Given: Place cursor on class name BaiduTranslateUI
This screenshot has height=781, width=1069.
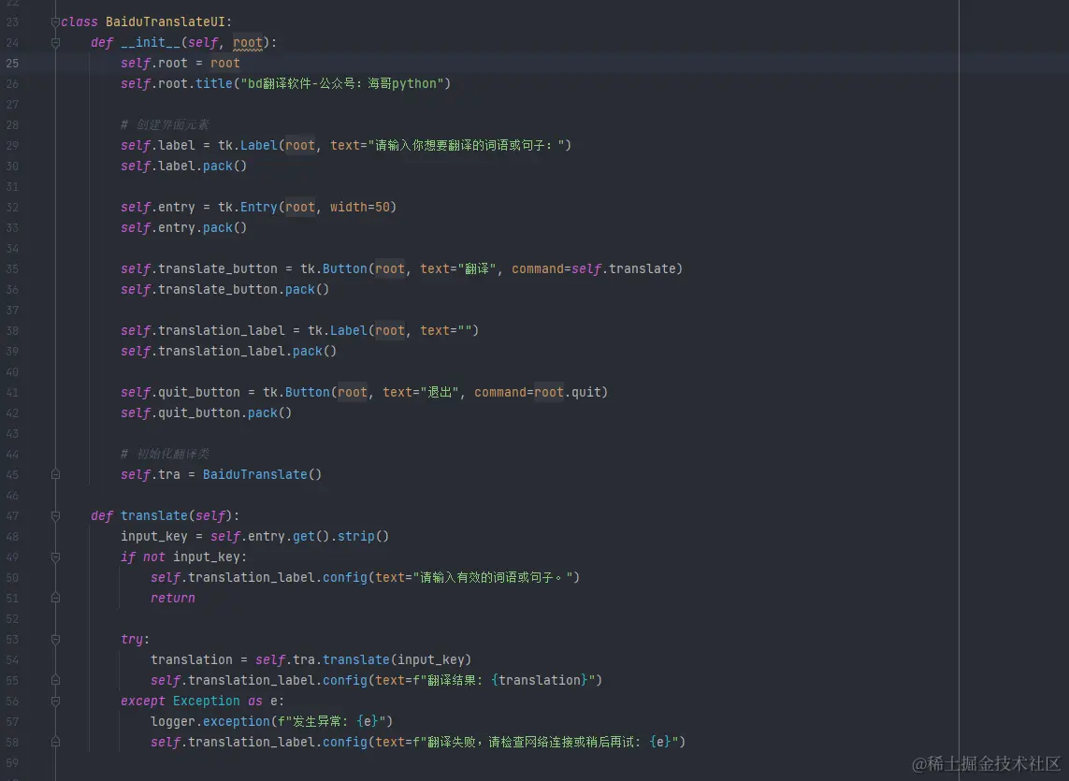Looking at the screenshot, I should tap(165, 22).
